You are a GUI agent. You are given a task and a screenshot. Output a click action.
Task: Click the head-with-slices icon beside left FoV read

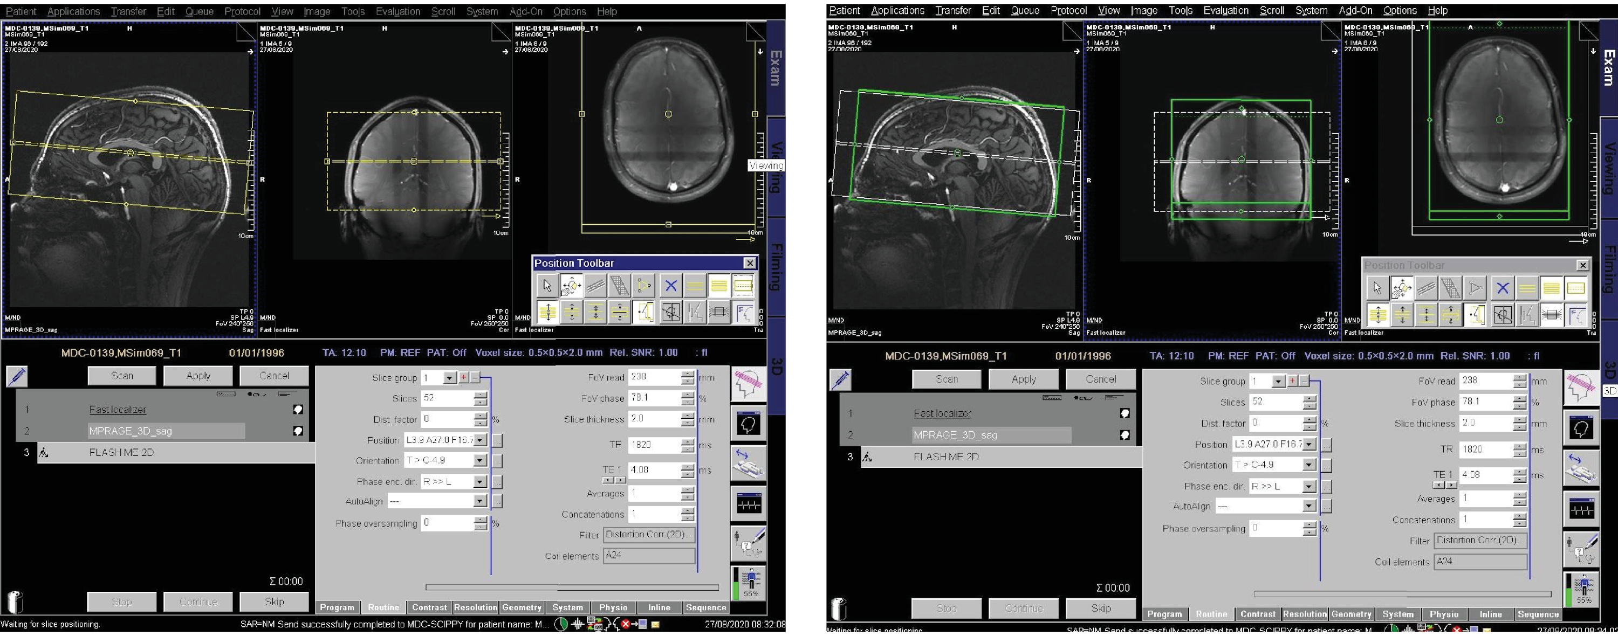click(748, 384)
